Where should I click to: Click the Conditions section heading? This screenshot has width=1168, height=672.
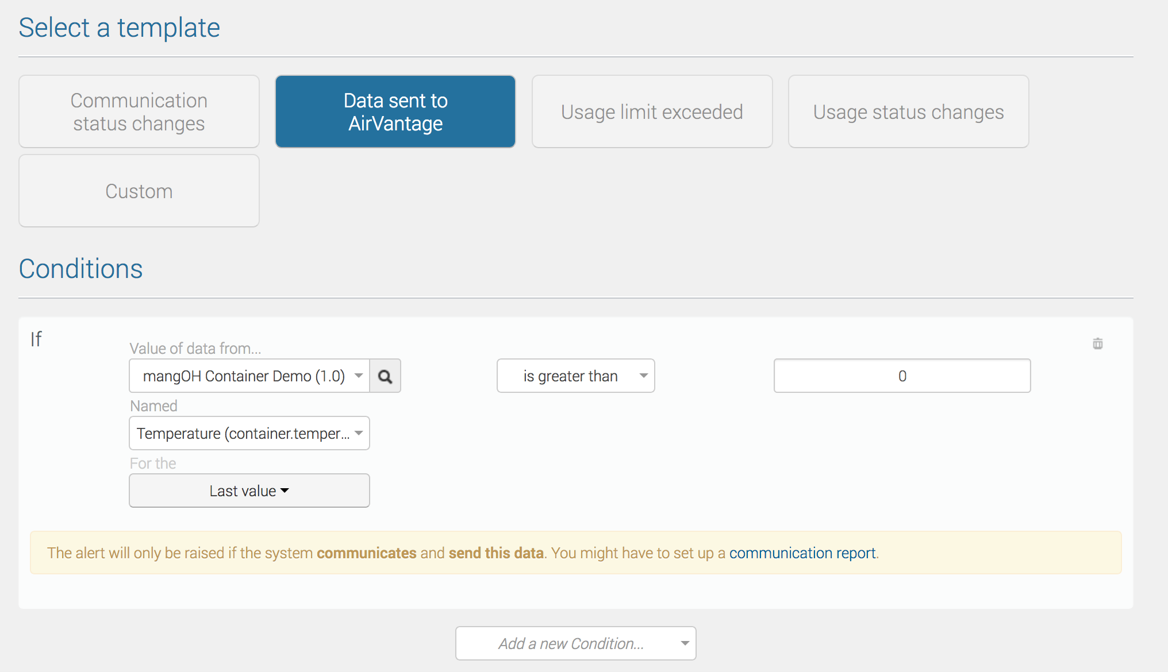tap(80, 269)
